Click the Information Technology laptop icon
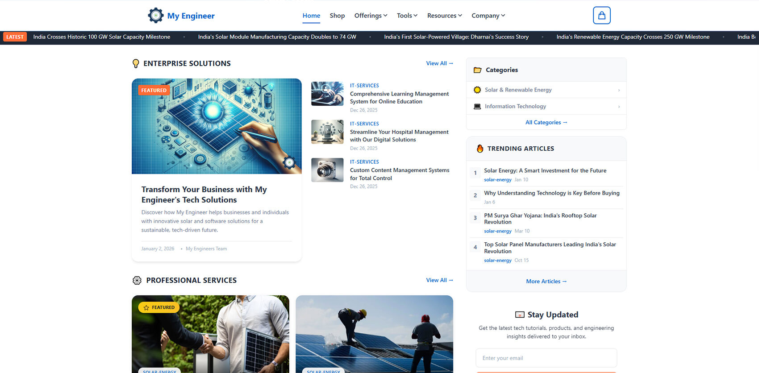Viewport: 759px width, 373px height. 477,107
